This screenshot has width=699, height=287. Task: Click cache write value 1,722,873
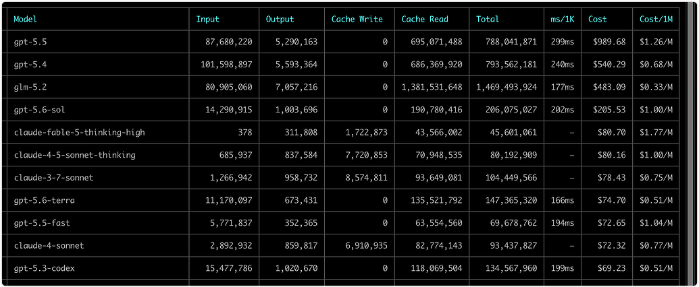tap(367, 132)
